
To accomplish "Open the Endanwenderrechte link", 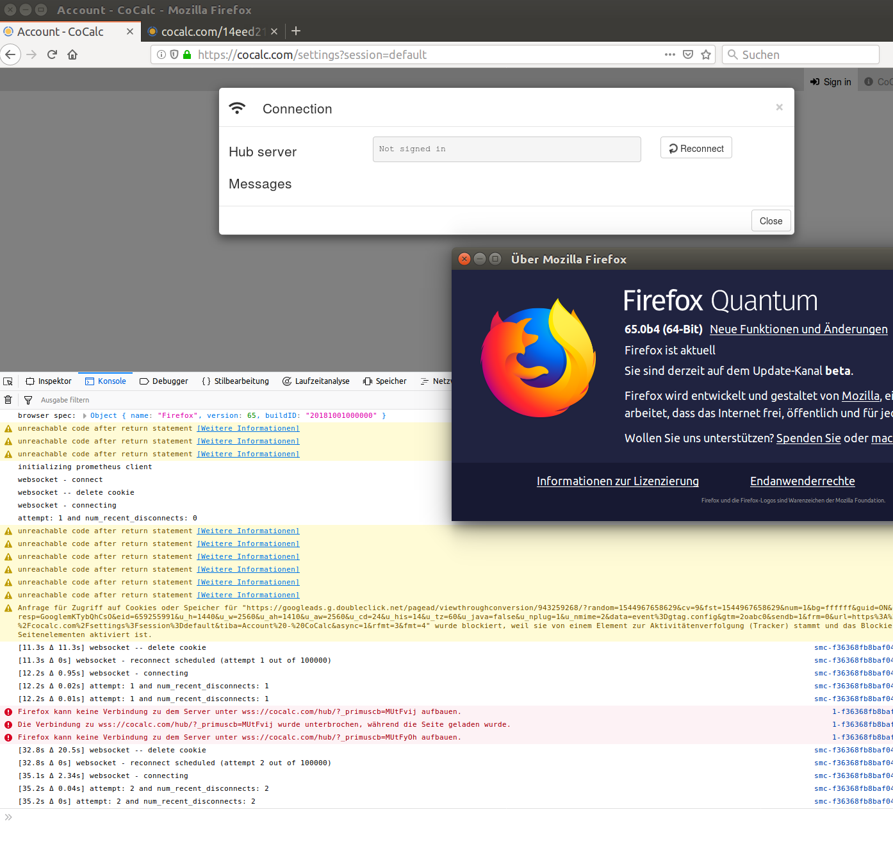I will coord(803,481).
